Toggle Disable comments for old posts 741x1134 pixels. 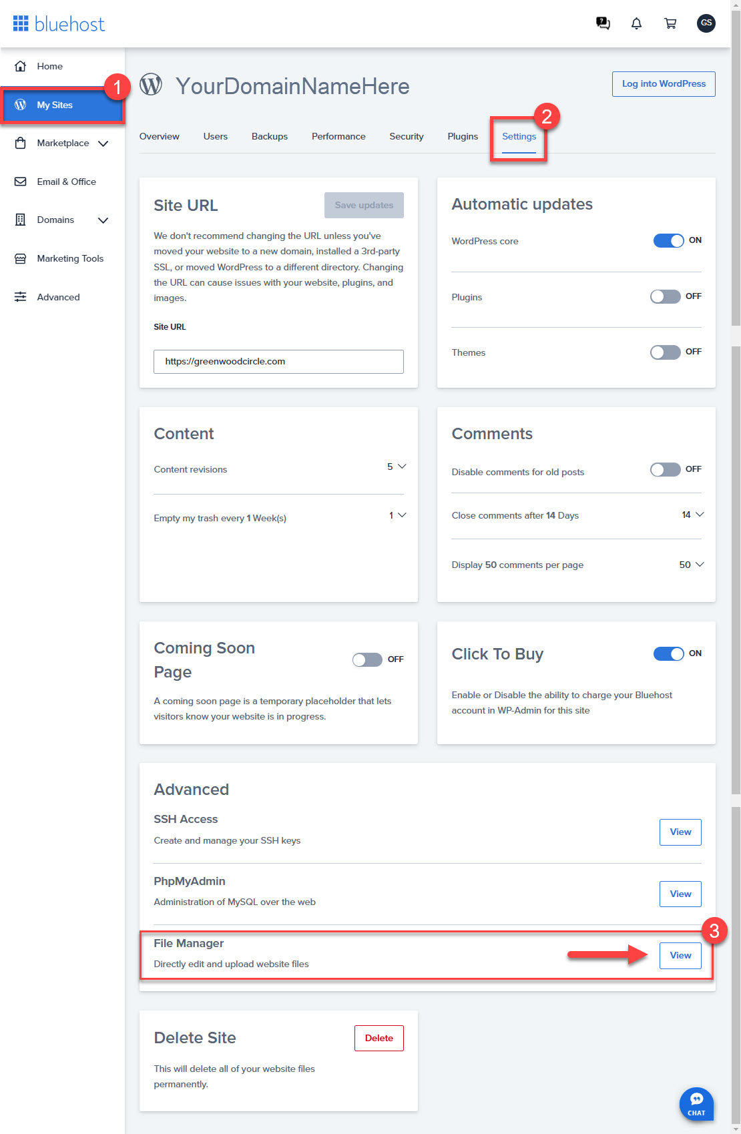(x=666, y=469)
